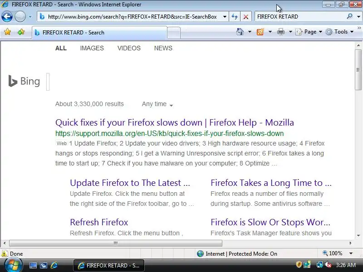Click the Home toolbar icon
363x272 pixels.
[x=240, y=32]
